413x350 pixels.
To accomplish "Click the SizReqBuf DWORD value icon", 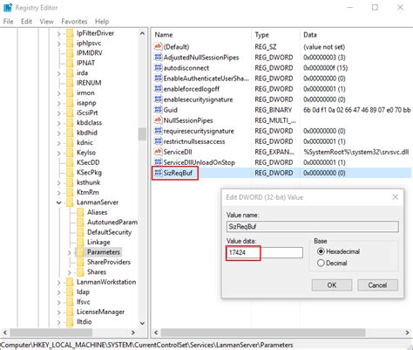I will coord(158,173).
